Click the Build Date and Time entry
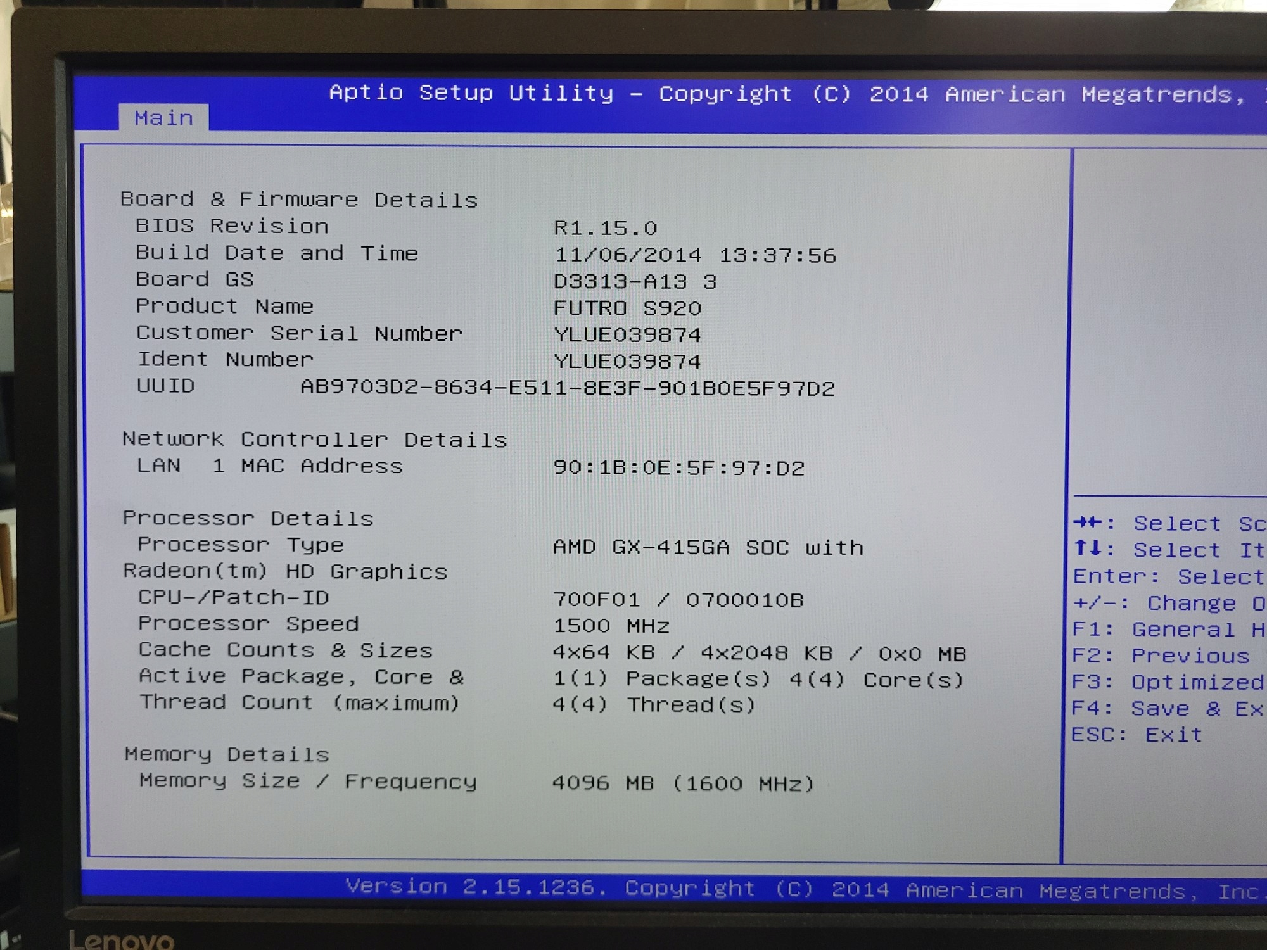This screenshot has width=1267, height=950. [x=277, y=253]
